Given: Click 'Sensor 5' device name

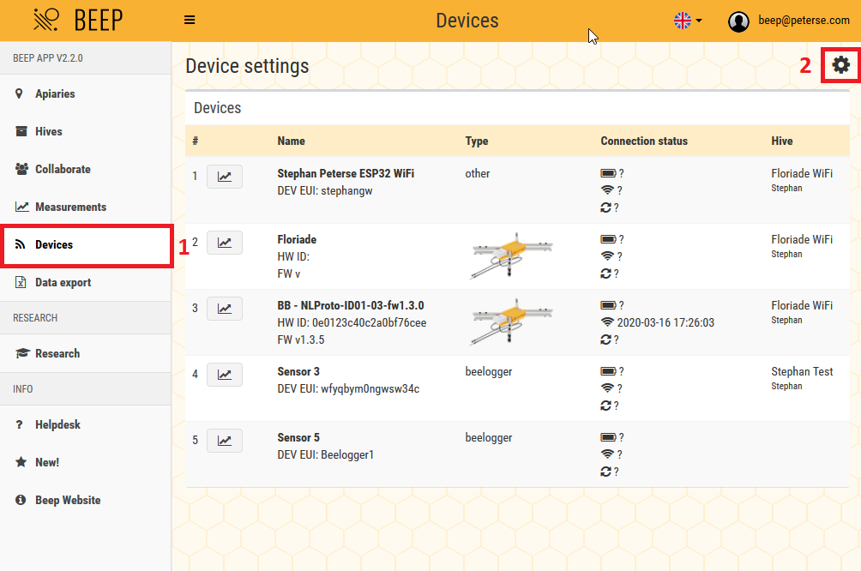Looking at the screenshot, I should (x=298, y=437).
